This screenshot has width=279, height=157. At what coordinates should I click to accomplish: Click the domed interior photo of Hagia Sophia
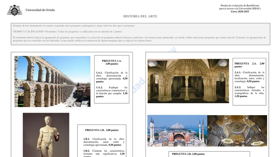pyautogui.click(x=237, y=131)
